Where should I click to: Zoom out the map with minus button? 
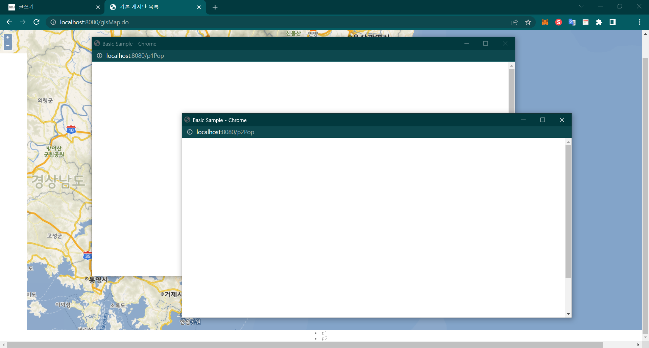[x=8, y=46]
